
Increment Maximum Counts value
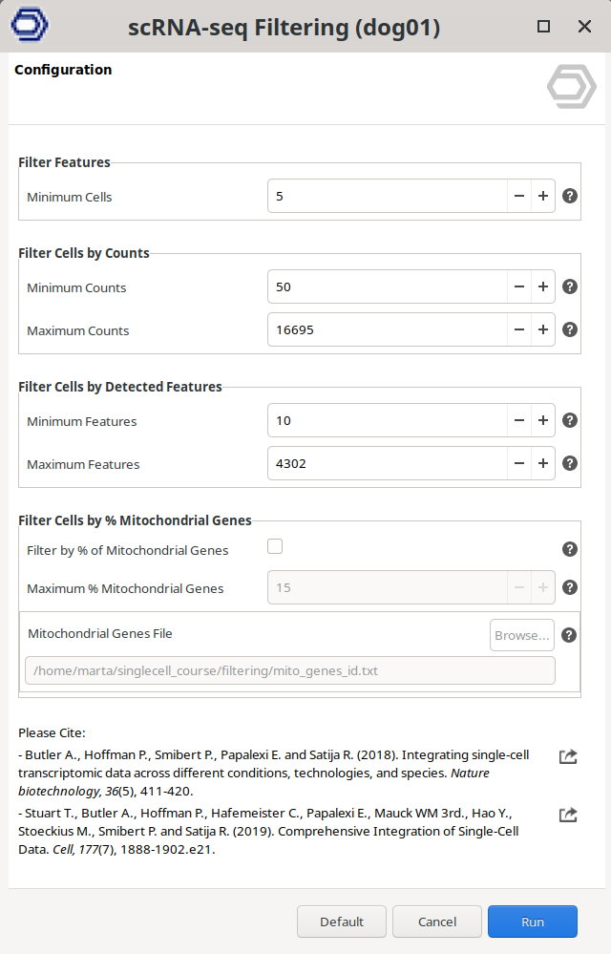[542, 329]
